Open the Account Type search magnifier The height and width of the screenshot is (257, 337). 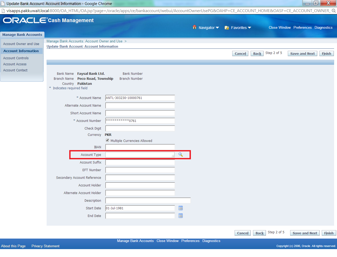pyautogui.click(x=181, y=155)
